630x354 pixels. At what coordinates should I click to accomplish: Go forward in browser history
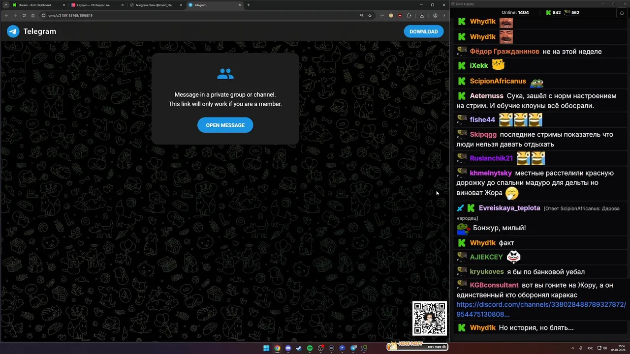15,15
